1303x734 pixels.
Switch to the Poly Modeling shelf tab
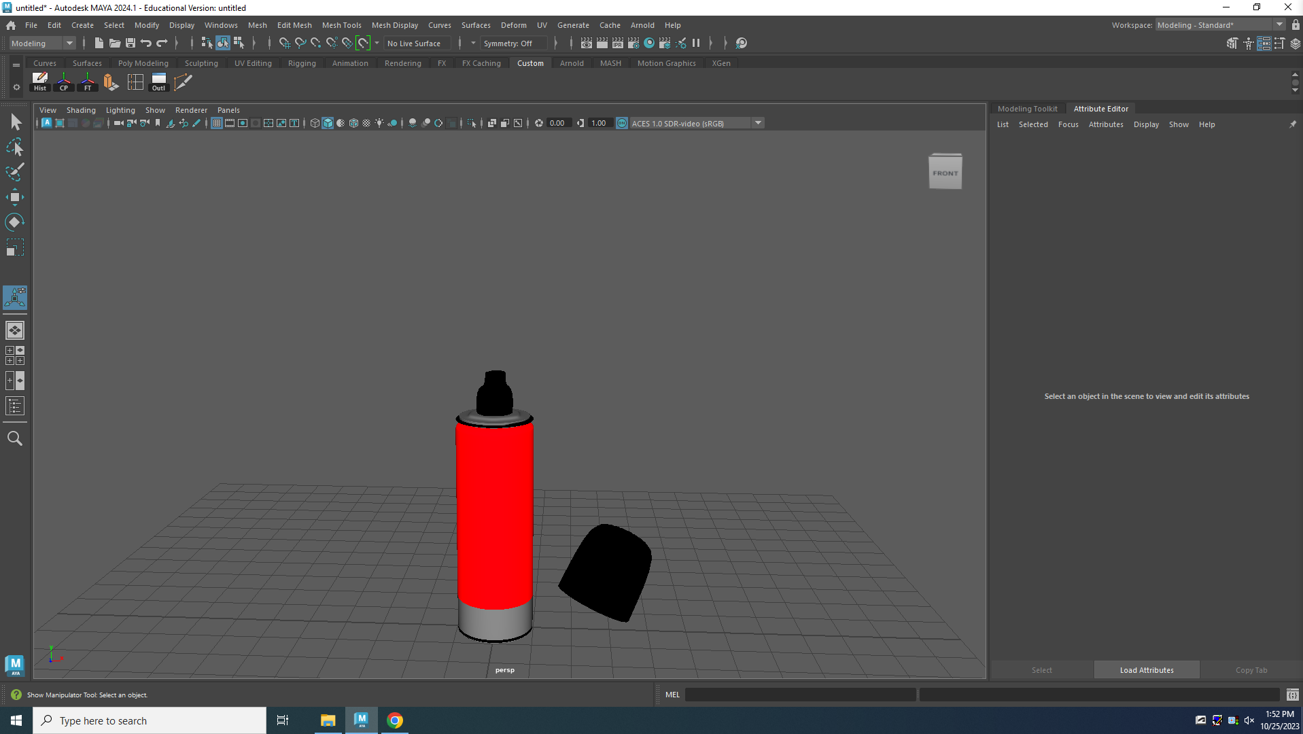point(143,63)
